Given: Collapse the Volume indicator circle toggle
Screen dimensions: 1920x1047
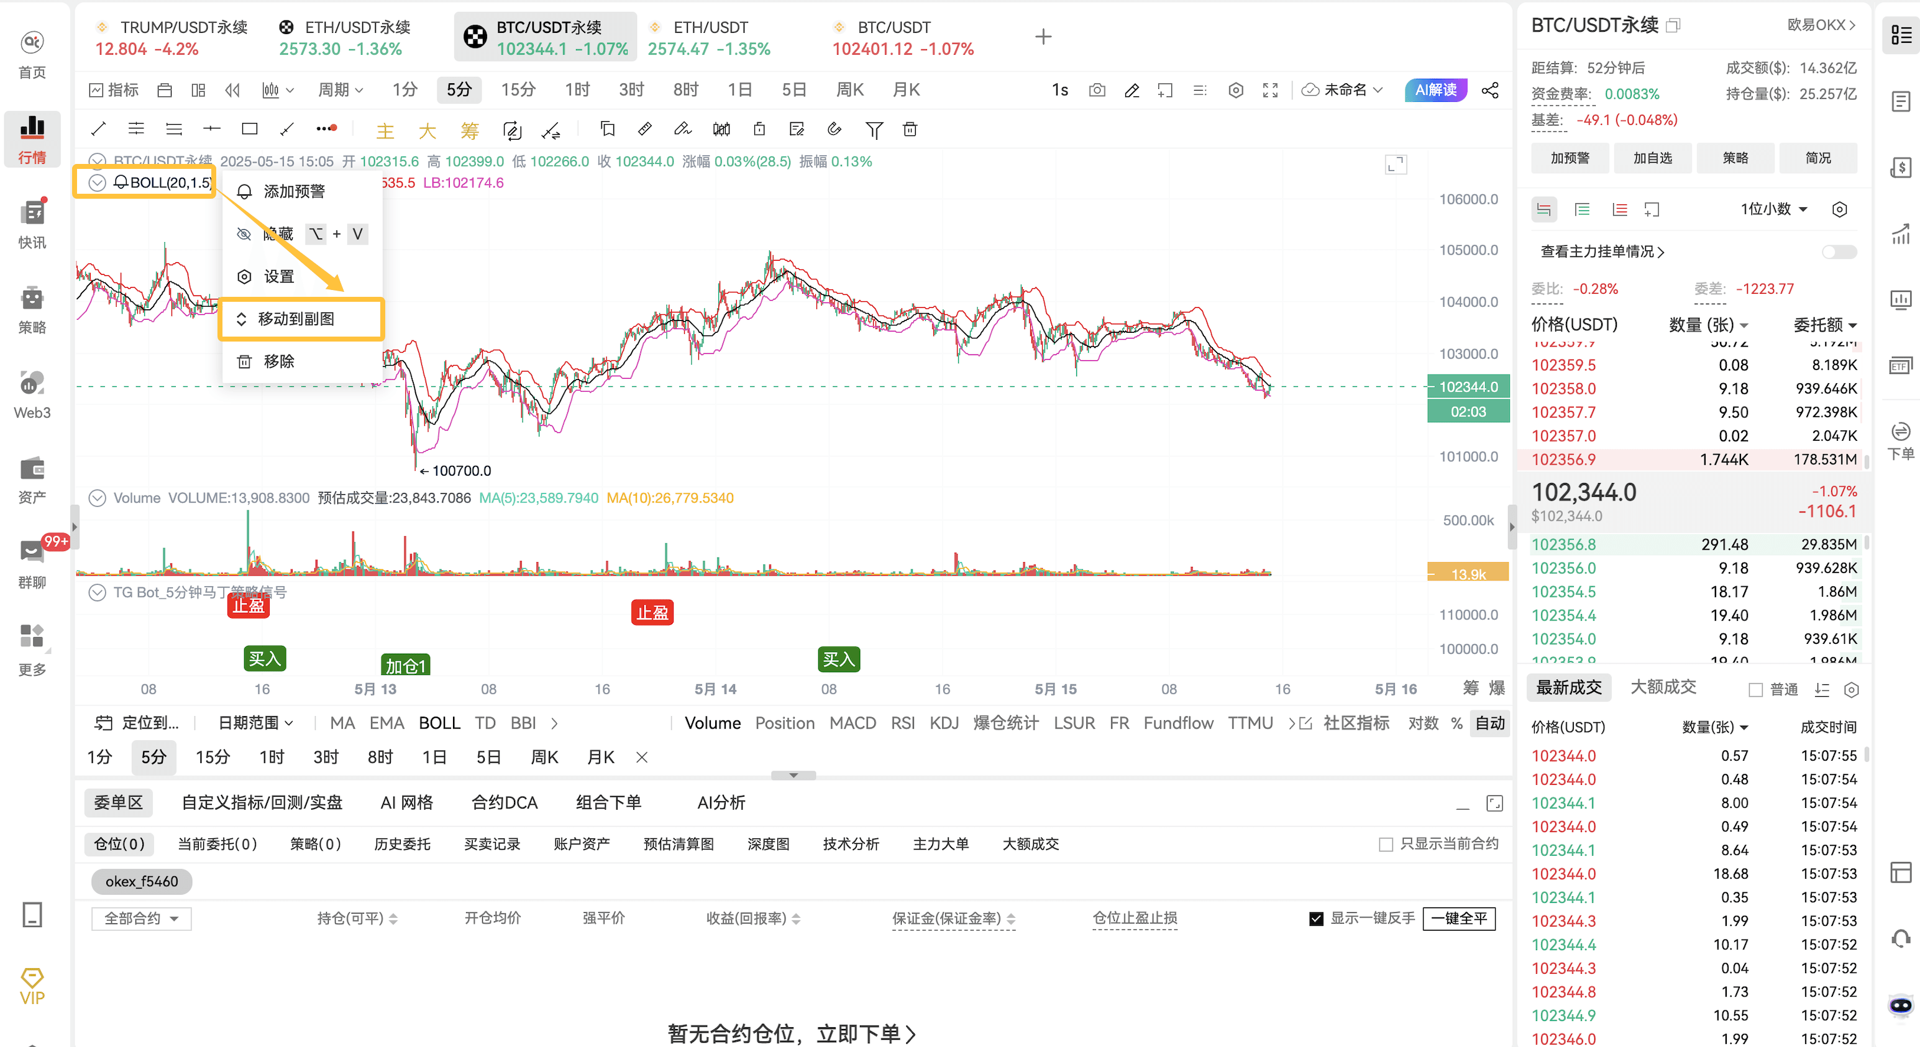Looking at the screenshot, I should tap(97, 497).
